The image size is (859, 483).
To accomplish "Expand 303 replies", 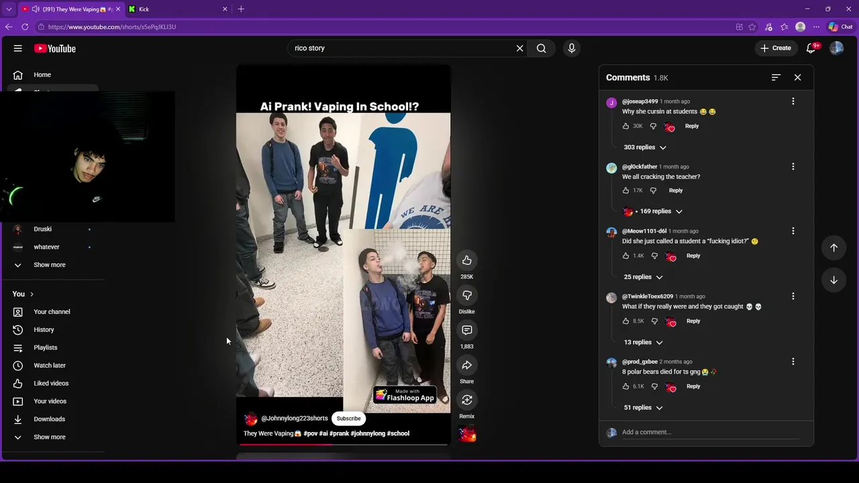I will [x=644, y=148].
